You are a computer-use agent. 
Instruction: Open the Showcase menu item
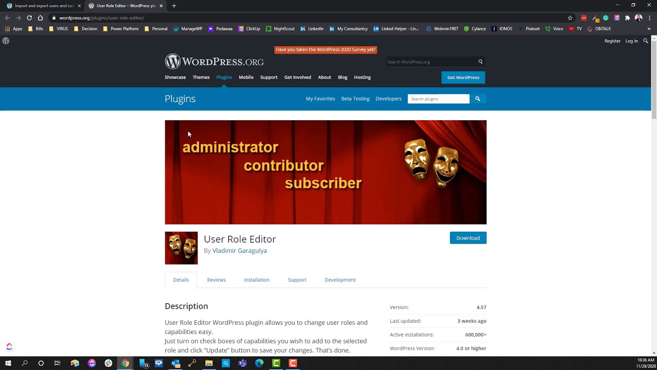click(175, 77)
